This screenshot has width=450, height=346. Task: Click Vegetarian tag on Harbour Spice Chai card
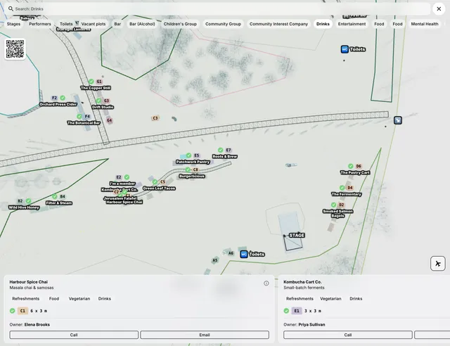tap(79, 299)
